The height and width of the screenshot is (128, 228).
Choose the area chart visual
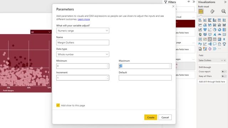click(205, 25)
